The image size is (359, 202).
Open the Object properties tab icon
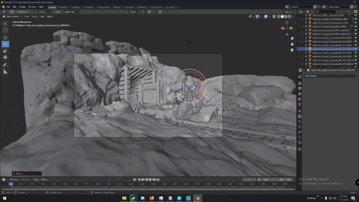click(300, 111)
